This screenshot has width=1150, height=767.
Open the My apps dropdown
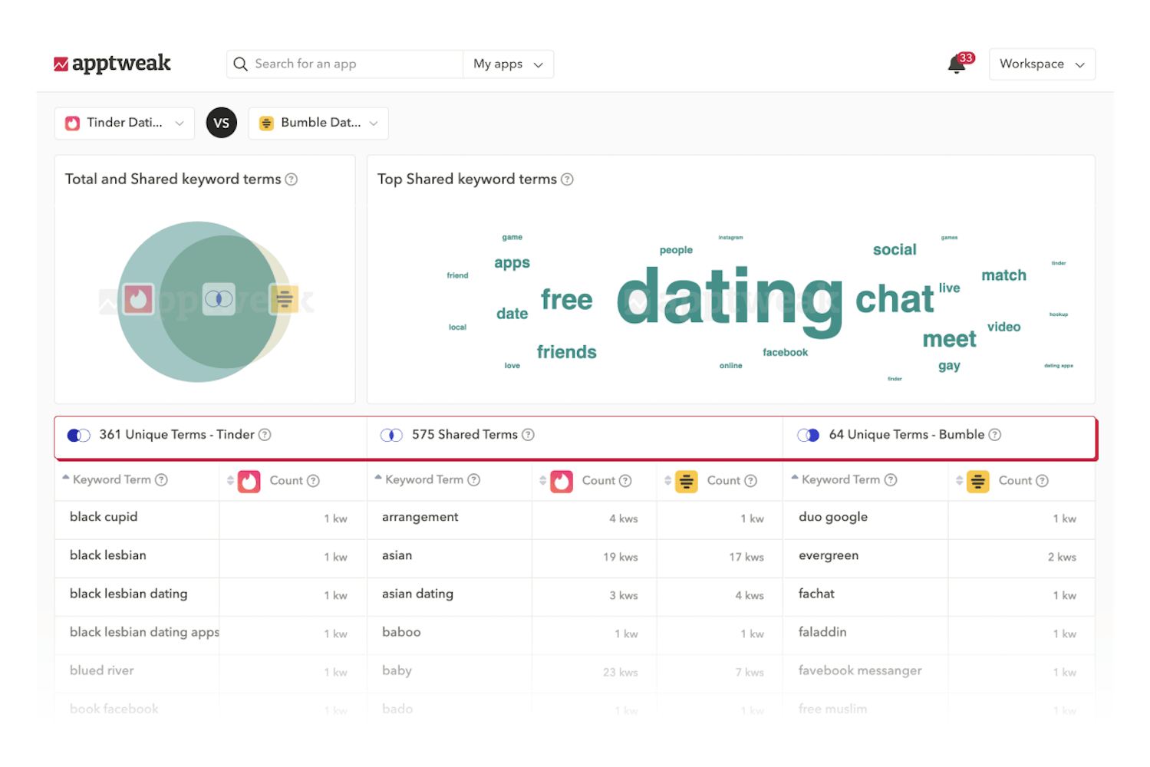pyautogui.click(x=508, y=64)
